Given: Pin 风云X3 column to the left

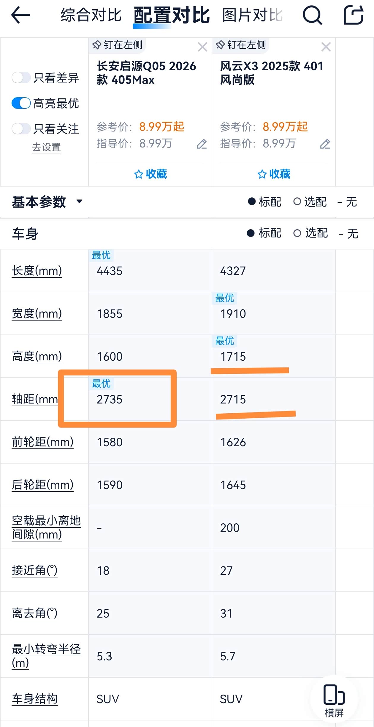Looking at the screenshot, I should pyautogui.click(x=241, y=45).
